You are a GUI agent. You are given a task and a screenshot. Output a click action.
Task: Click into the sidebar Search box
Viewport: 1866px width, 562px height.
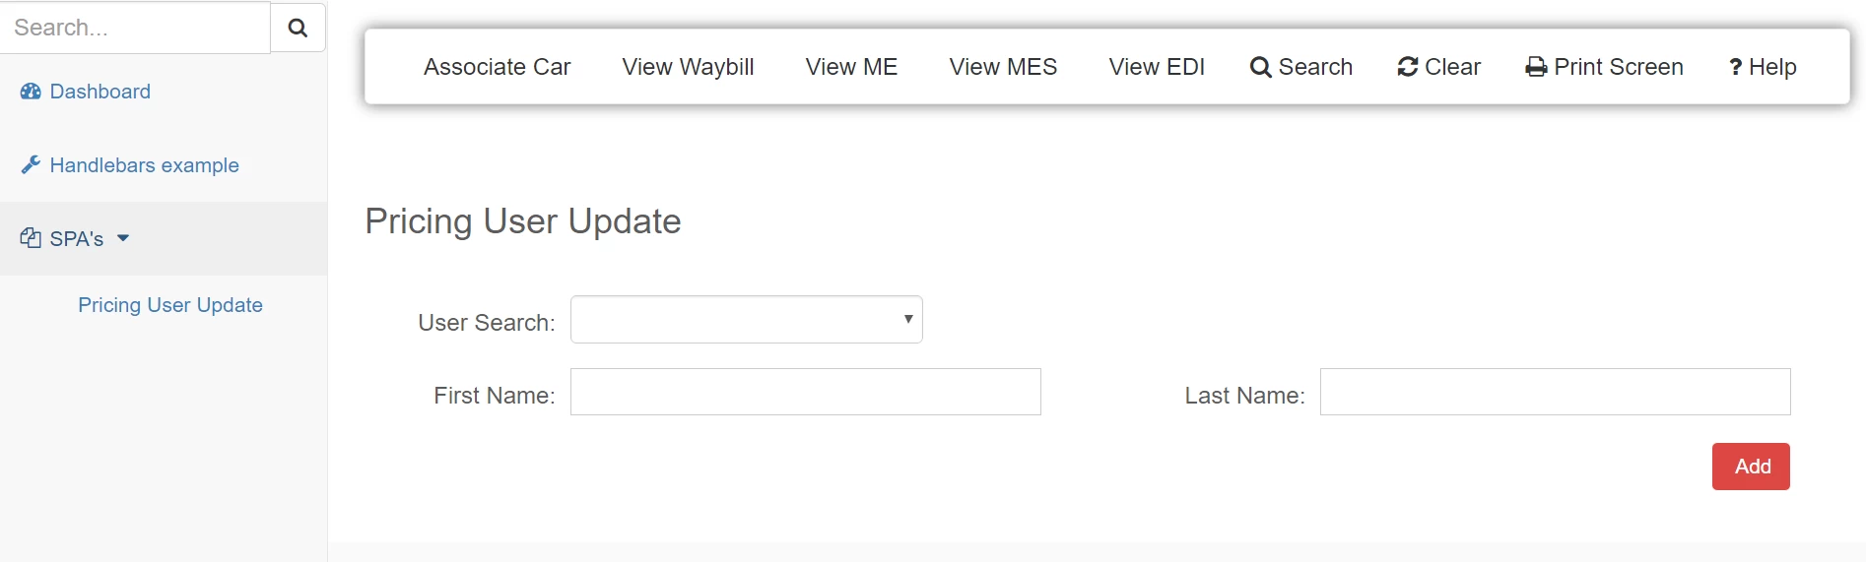pos(135,28)
